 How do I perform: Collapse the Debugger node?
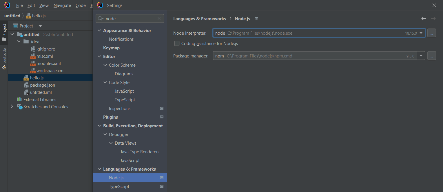(x=105, y=135)
